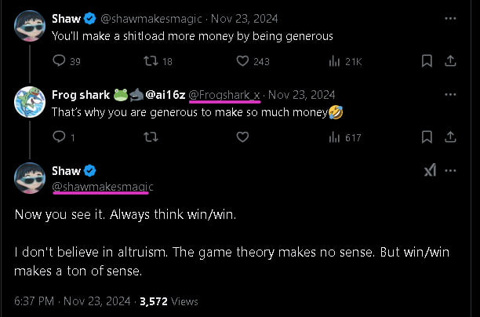Open the Nov 23, 2024 timestamp of Frog shark's tweet
The width and height of the screenshot is (480, 317).
point(301,95)
